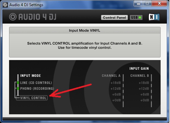The height and width of the screenshot is (123, 170).
Task: Set Channel B gain to +0dB
Action: click(x=145, y=100)
